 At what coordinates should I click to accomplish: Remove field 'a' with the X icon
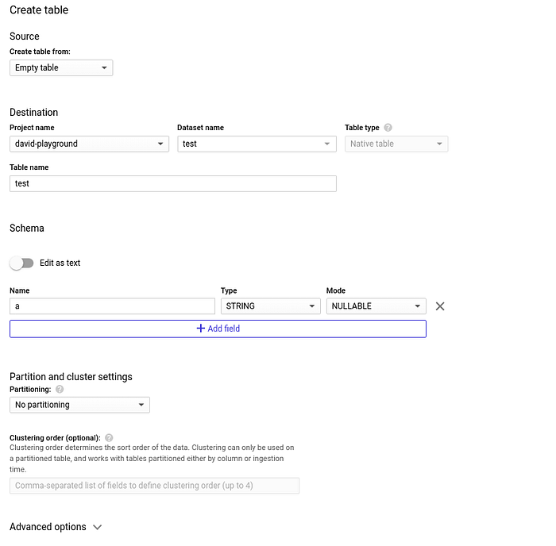coord(440,306)
